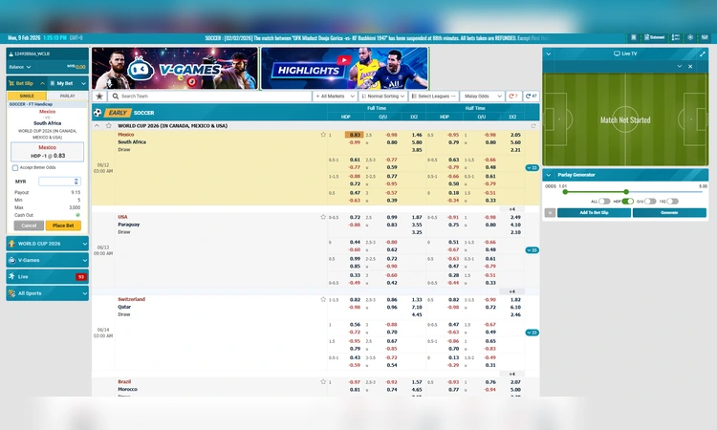Check the Accept Better Odds box
This screenshot has width=717, height=430.
[x=15, y=167]
